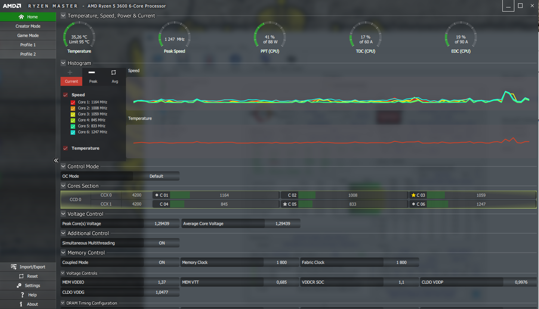
Task: Toggle the Core 6 speed checkbox
Action: [x=73, y=132]
